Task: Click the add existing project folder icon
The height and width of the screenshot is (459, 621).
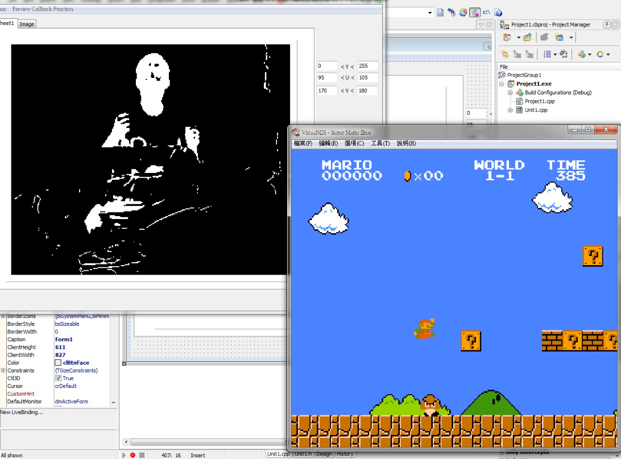Action: pyautogui.click(x=527, y=37)
